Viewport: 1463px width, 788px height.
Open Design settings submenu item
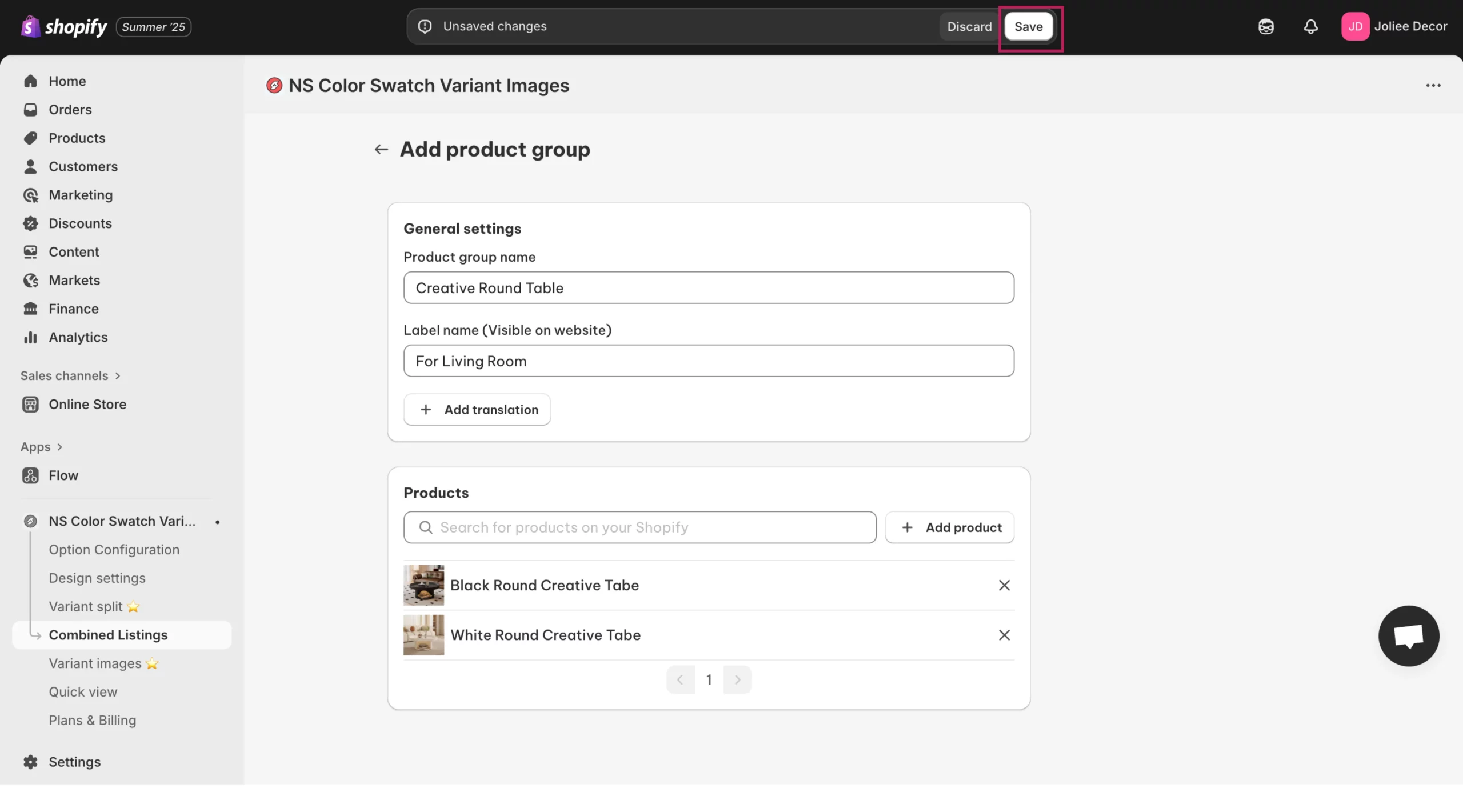point(97,578)
